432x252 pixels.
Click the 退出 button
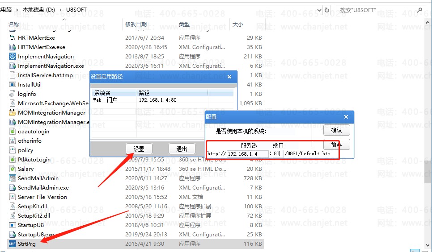click(182, 149)
